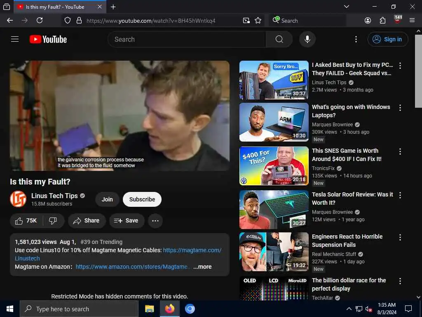This screenshot has height=317, width=422.
Task: Click the Firefox Search box in the toolbar
Action: tap(307, 21)
